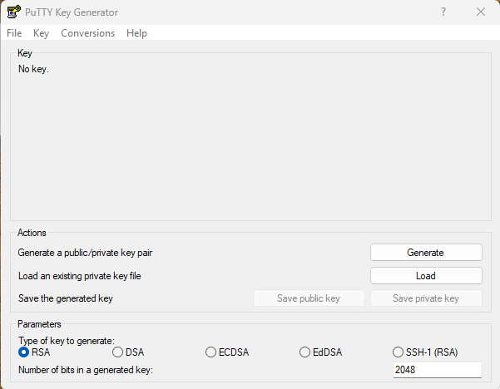Image resolution: width=500 pixels, height=389 pixels.
Task: Click the Save private key button
Action: (x=426, y=298)
